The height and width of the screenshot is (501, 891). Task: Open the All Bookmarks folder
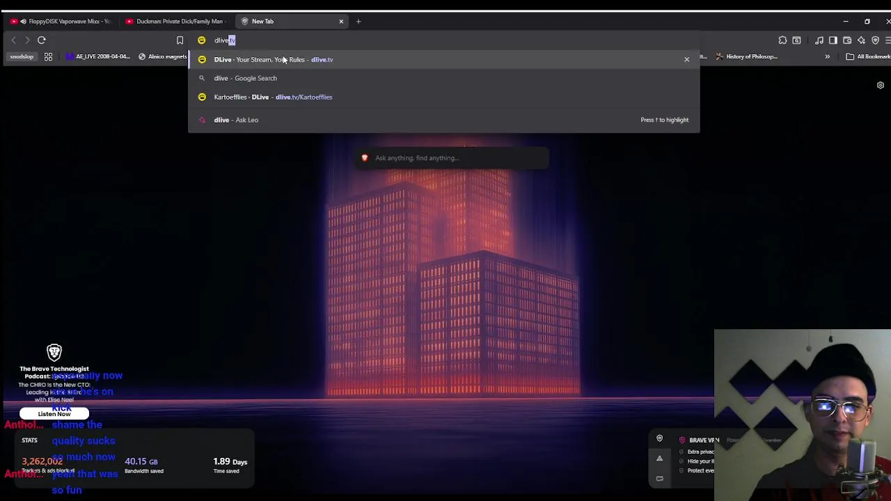[869, 56]
